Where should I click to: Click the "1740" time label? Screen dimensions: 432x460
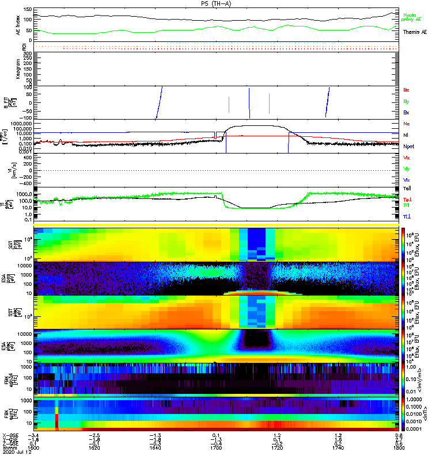[x=338, y=448]
